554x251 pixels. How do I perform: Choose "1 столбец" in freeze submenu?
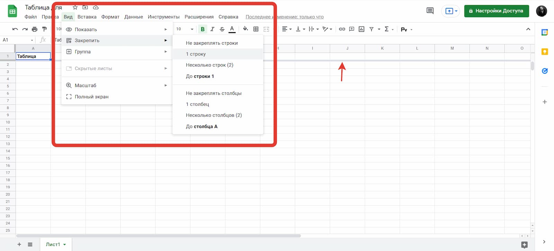tap(197, 104)
